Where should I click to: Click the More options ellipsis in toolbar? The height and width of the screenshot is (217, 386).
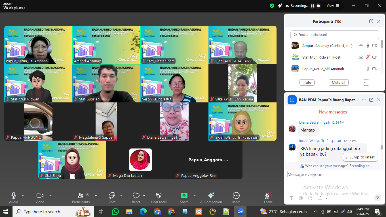pyautogui.click(x=236, y=196)
